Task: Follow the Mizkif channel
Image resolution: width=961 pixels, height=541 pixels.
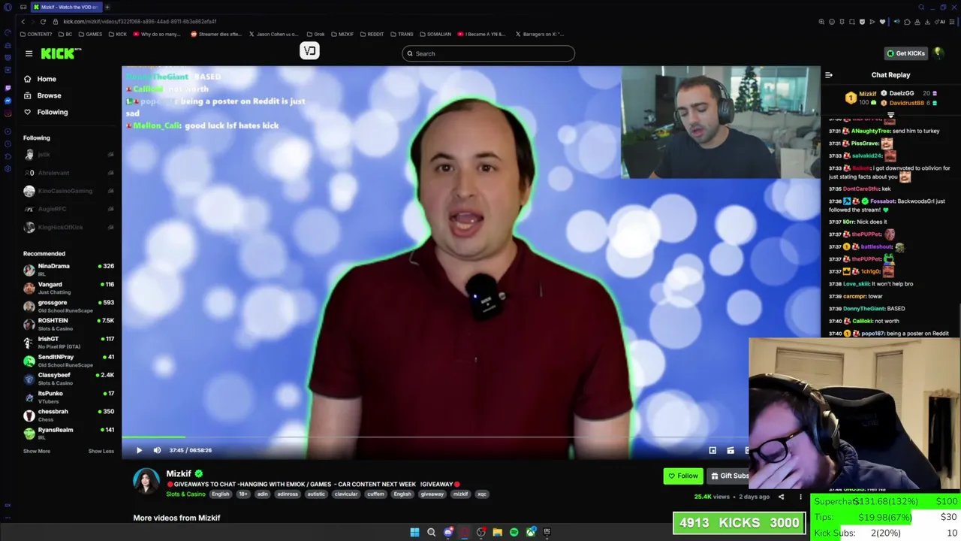Action: (683, 476)
